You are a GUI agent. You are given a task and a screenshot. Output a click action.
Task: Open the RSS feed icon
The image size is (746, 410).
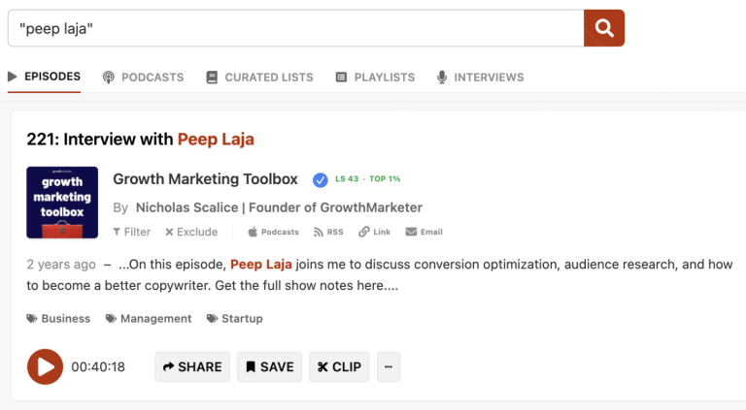click(x=318, y=232)
